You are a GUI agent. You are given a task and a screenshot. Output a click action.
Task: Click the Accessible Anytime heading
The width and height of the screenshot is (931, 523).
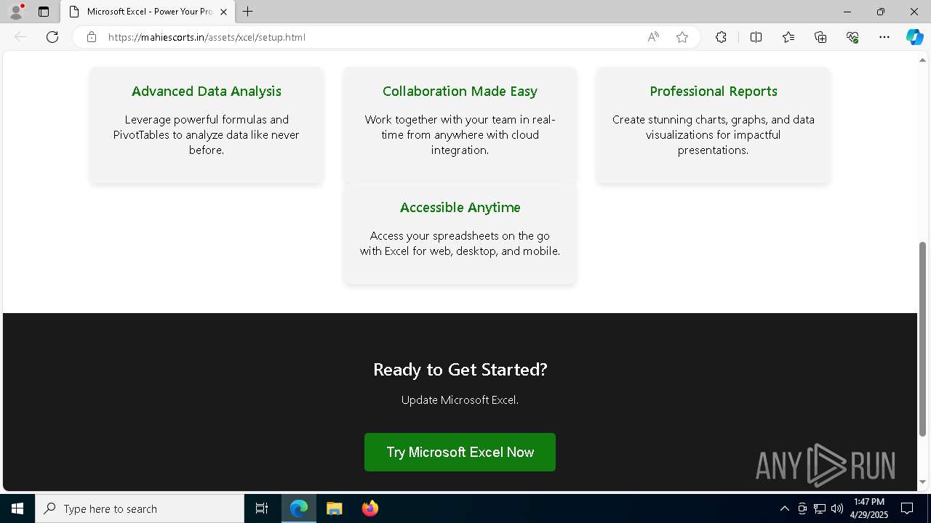460,207
